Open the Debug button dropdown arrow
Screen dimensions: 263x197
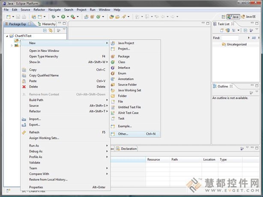[58, 17]
